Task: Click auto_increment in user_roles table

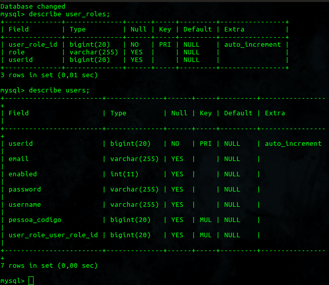Action: (x=253, y=45)
